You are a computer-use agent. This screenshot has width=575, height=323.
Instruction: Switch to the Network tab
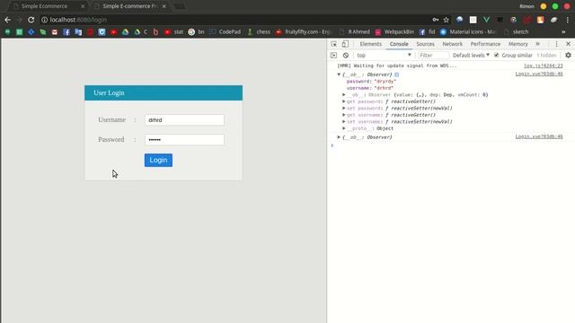[x=452, y=44]
